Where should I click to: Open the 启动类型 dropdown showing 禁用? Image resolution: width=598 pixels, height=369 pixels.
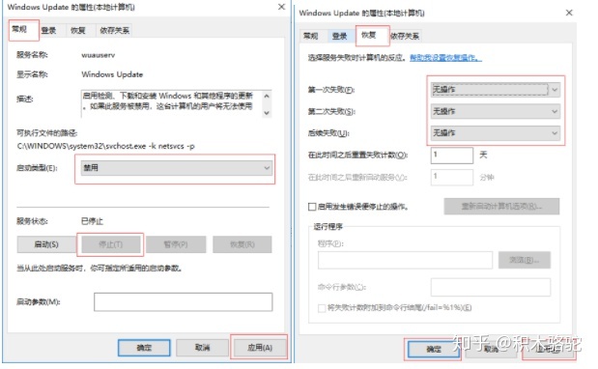point(176,168)
